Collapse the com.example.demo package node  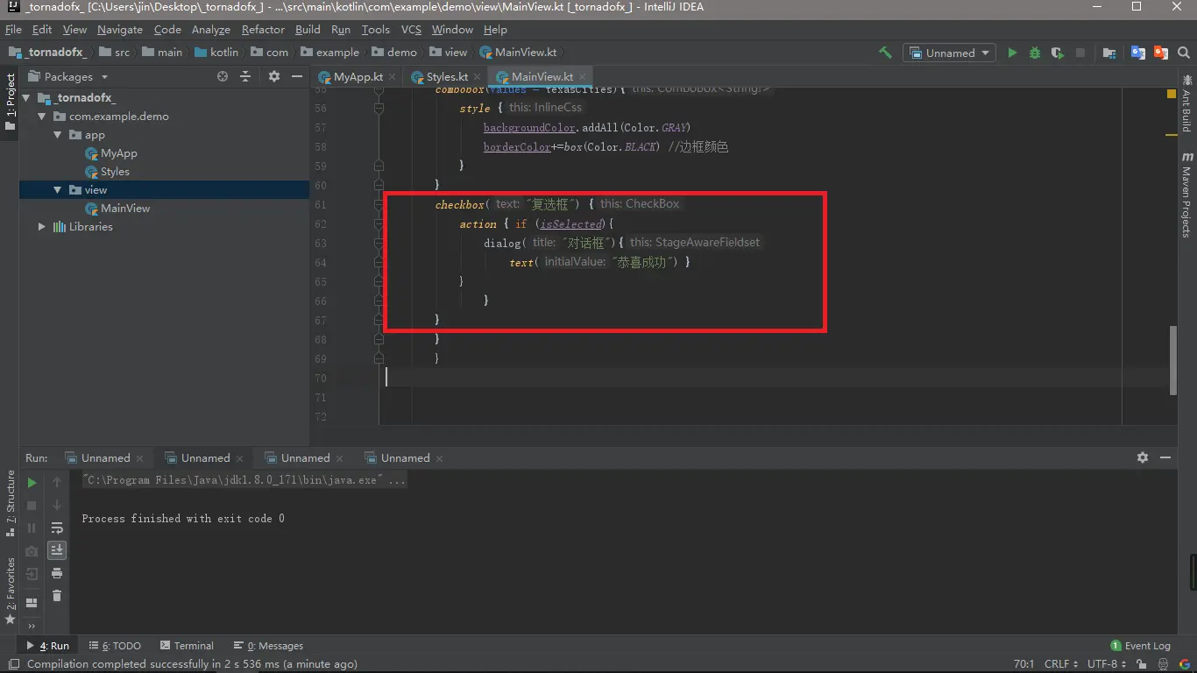click(x=41, y=116)
